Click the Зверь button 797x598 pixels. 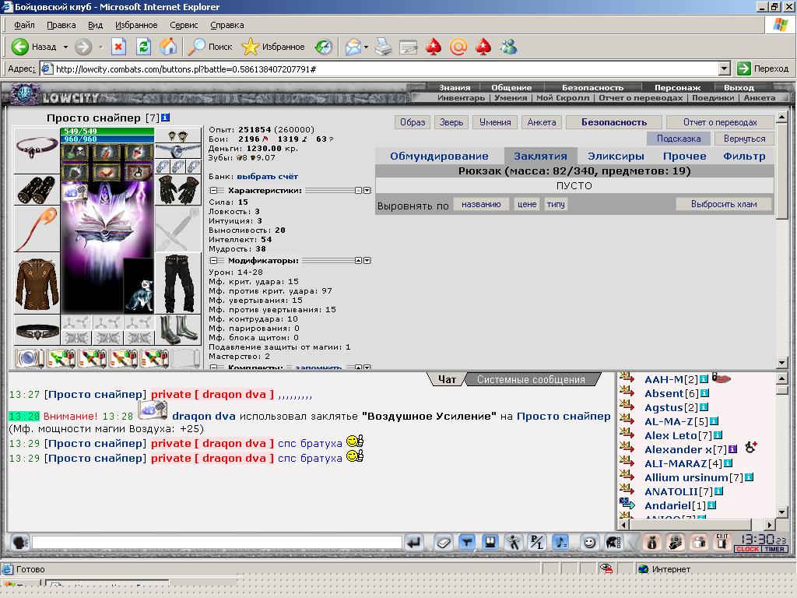(451, 122)
